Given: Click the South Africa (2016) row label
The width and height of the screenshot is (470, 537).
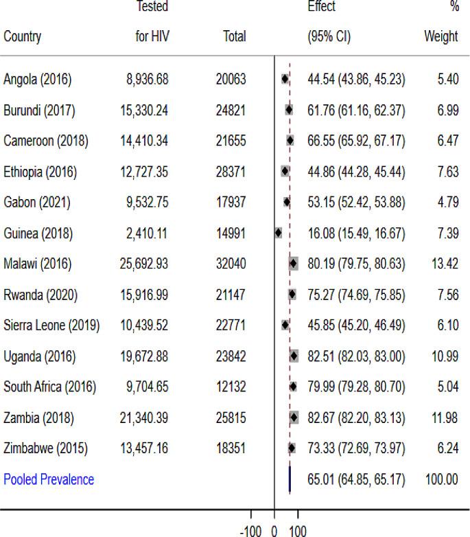Looking at the screenshot, I should click(x=49, y=387).
